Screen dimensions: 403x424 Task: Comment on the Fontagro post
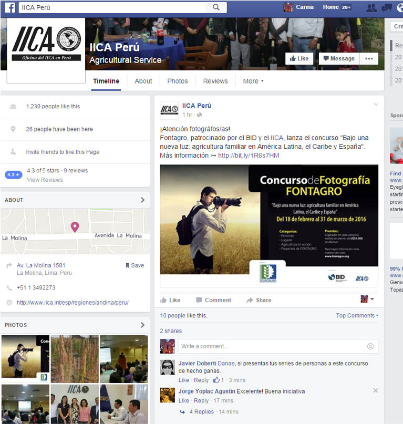(214, 300)
